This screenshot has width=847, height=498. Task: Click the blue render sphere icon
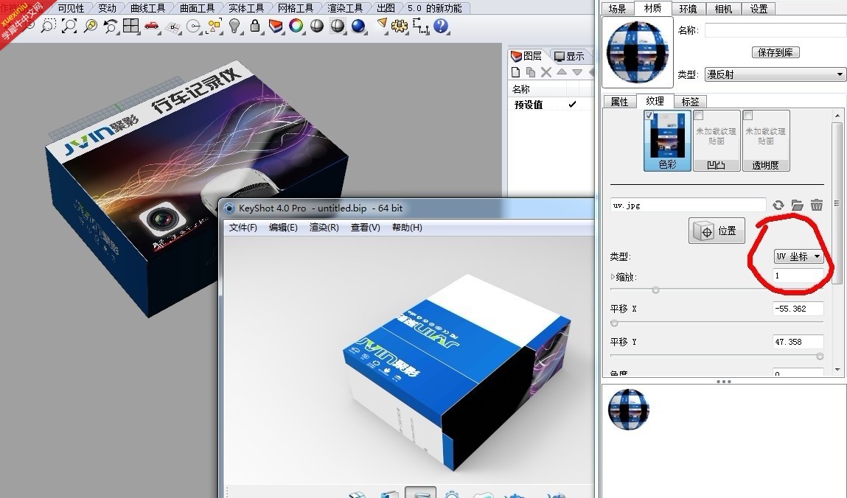point(358,25)
